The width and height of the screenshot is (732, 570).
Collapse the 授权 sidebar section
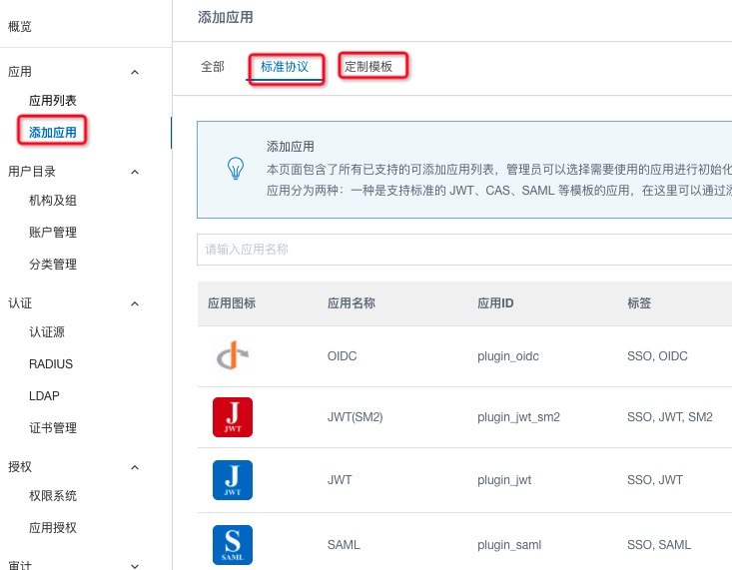135,467
